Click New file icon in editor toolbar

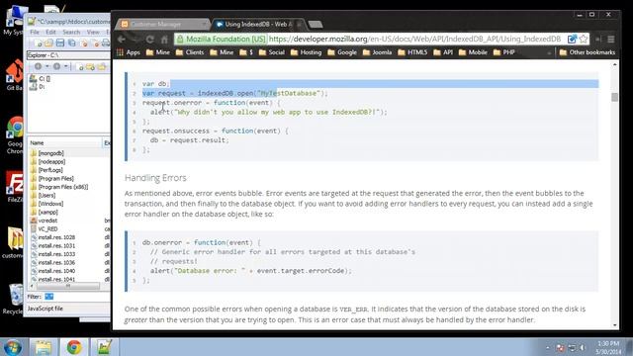(39, 43)
